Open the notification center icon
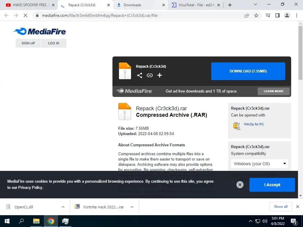303x227 pixels. [294, 221]
